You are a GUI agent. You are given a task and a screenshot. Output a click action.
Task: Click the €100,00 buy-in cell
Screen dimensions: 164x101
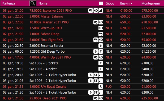point(126,10)
